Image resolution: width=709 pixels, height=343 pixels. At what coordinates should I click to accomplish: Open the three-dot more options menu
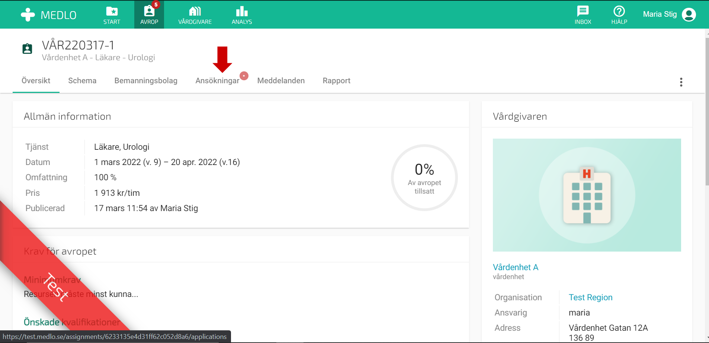[681, 82]
